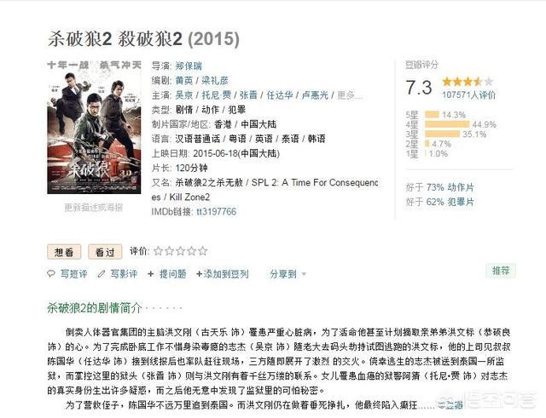Image resolution: width=546 pixels, height=418 pixels.
Task: Mark the movie as 看过
Action: [105, 252]
